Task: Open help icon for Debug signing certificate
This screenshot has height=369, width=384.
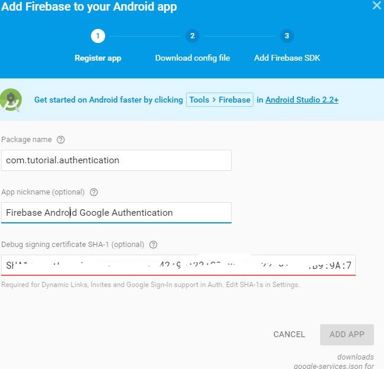Action: coord(154,245)
